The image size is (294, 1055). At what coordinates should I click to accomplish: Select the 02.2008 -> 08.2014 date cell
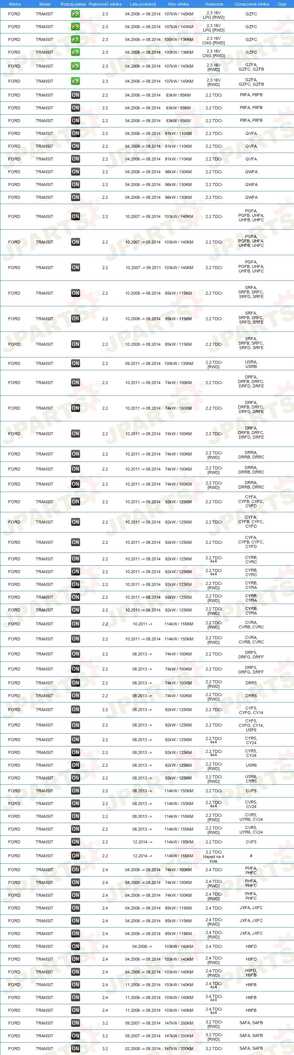click(x=143, y=1049)
